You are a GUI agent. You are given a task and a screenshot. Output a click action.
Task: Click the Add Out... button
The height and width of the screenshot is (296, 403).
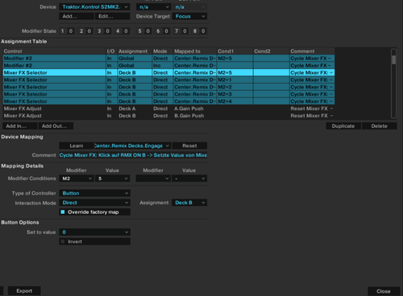point(56,126)
